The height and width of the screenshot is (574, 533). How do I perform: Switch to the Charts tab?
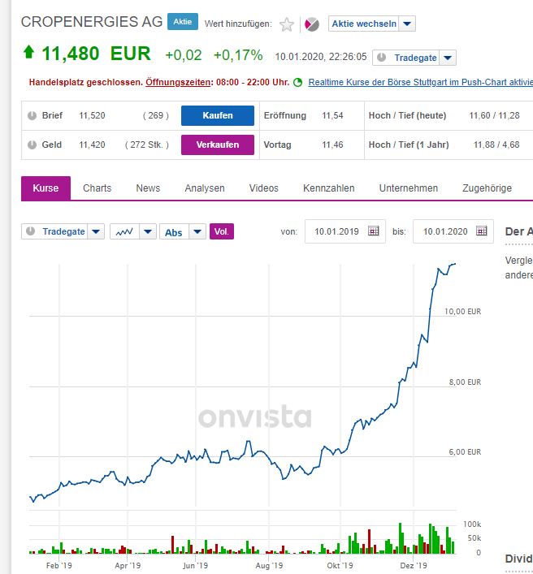click(x=97, y=188)
